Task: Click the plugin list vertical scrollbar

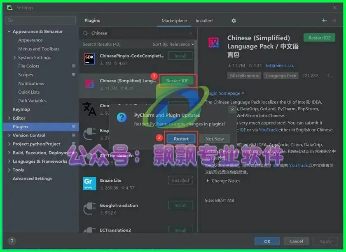Action: [x=196, y=57]
